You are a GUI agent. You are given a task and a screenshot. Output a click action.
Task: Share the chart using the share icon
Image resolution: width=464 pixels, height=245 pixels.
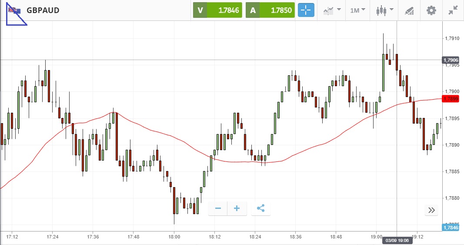261,208
